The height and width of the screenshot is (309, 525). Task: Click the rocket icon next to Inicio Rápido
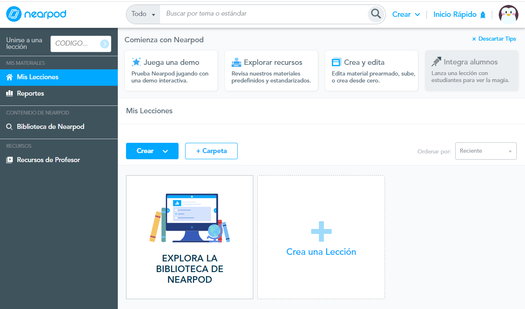pyautogui.click(x=483, y=15)
